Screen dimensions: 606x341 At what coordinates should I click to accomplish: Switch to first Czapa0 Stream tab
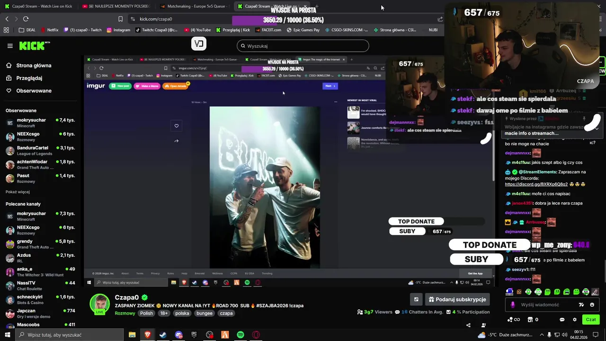[x=38, y=6]
